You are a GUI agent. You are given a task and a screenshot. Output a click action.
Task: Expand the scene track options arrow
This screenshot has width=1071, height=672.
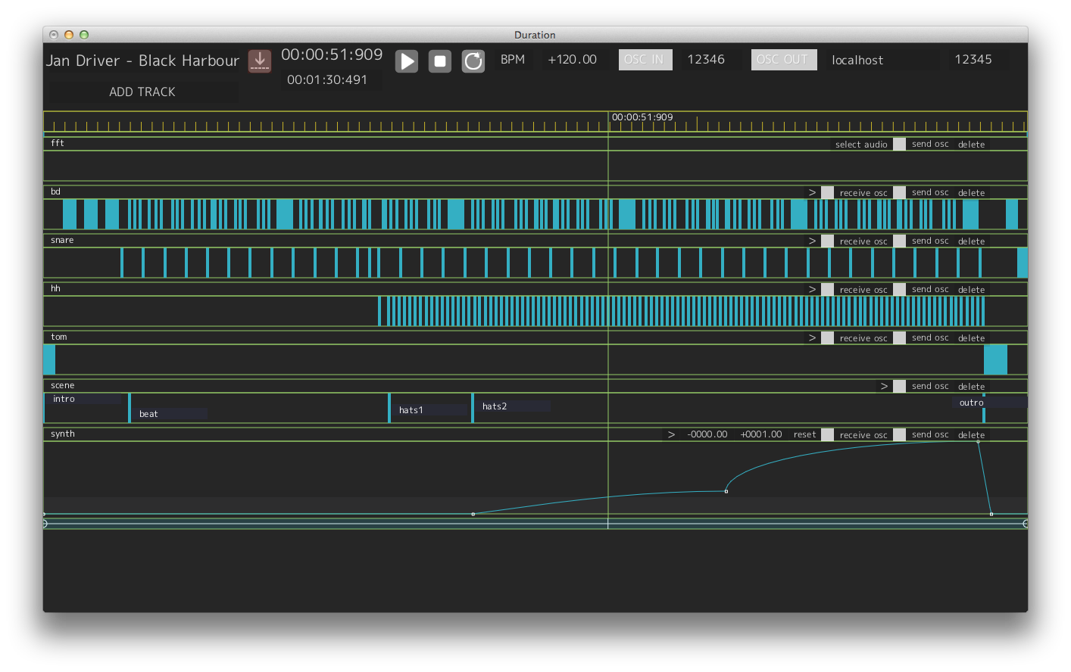(x=884, y=387)
